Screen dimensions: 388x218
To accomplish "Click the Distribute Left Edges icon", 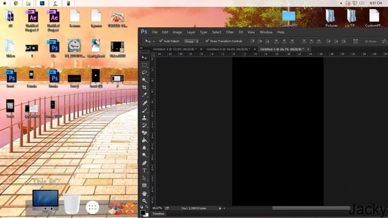I will [x=329, y=41].
